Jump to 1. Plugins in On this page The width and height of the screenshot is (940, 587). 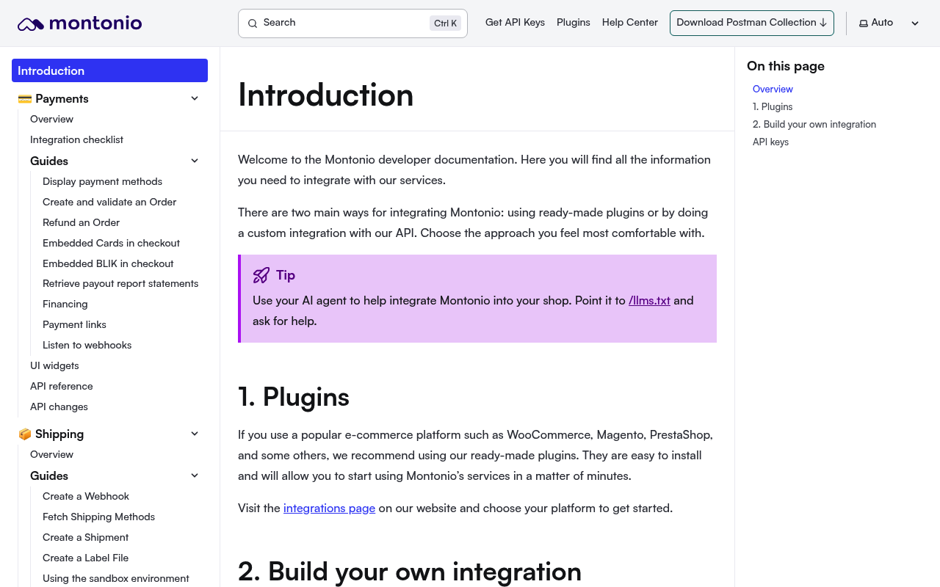(x=773, y=106)
